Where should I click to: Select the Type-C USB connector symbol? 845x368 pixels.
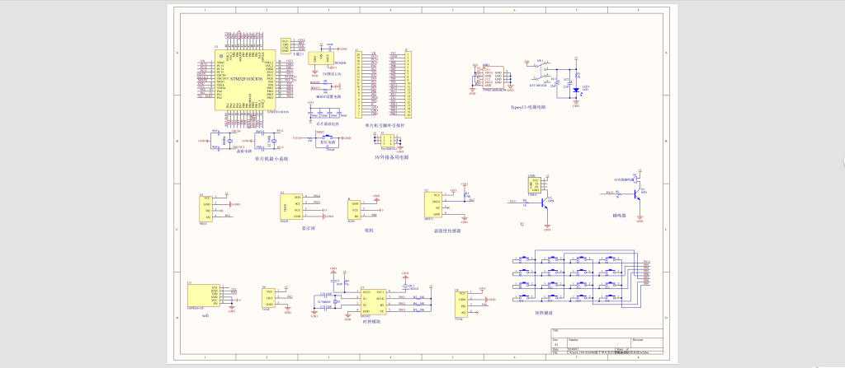[489, 77]
